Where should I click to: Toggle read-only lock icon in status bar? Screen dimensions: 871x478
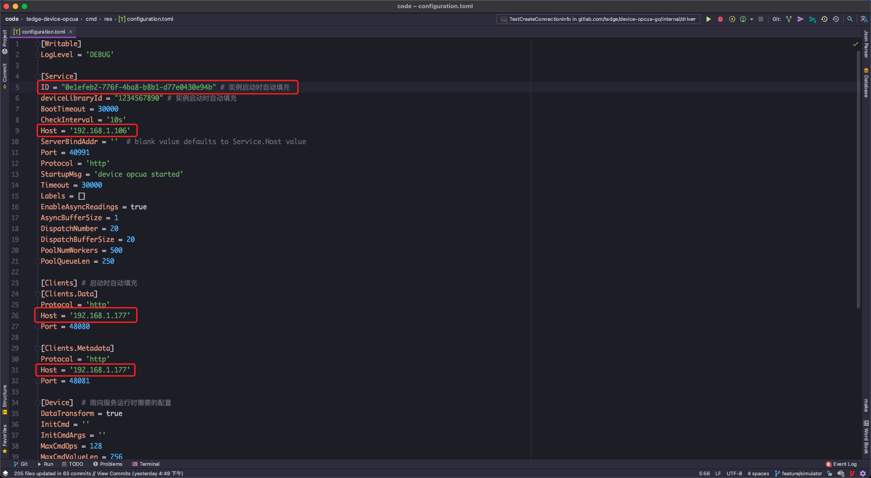pos(830,473)
